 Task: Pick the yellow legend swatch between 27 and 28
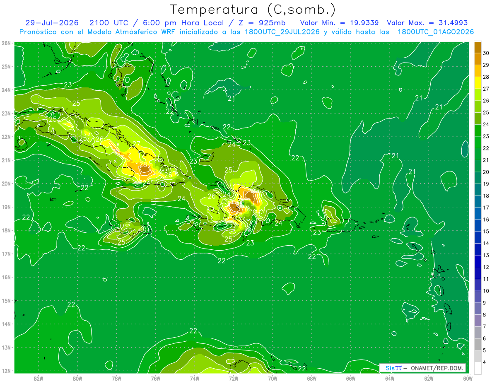478,82
